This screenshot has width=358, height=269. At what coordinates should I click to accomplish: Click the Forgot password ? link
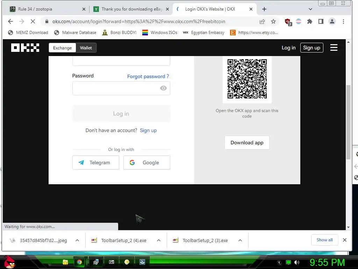(x=148, y=76)
